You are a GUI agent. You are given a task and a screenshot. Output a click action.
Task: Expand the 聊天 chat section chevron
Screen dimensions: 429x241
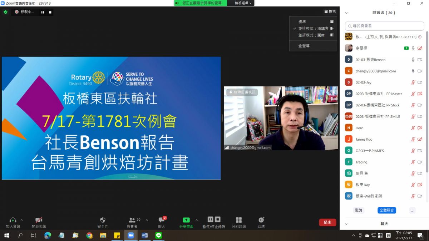(346, 224)
